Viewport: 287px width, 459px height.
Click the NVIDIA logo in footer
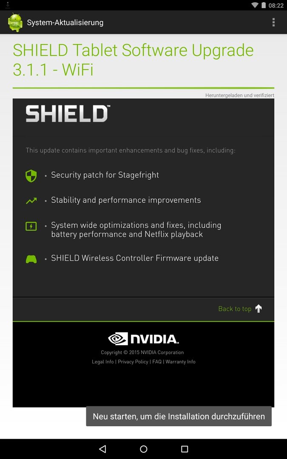[x=144, y=339]
